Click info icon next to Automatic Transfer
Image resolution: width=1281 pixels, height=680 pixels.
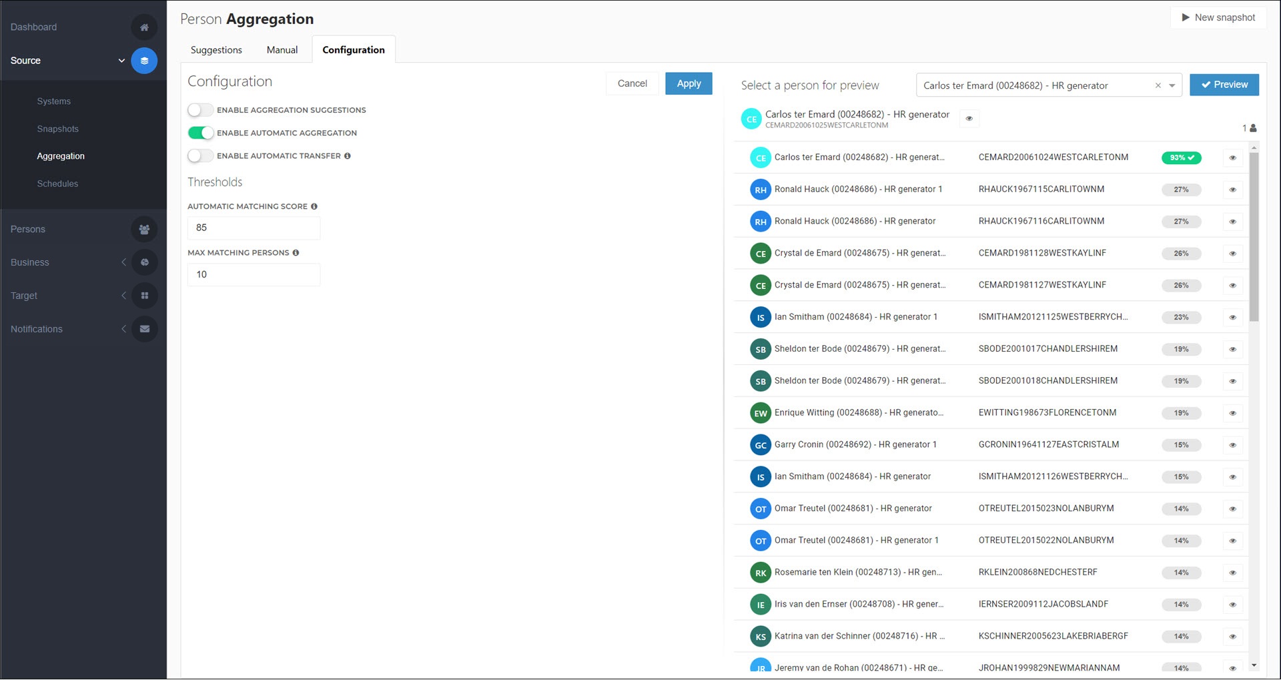[347, 156]
